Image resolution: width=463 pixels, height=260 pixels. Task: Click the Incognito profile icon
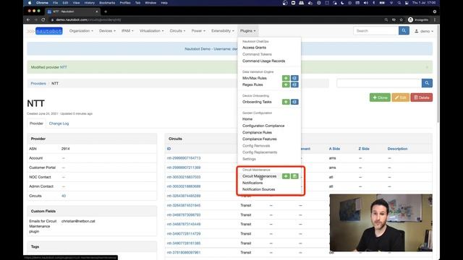(410, 19)
